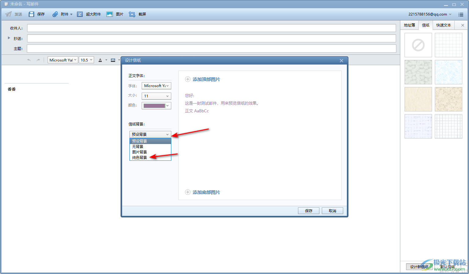Click 保存 button in the dialog
This screenshot has height=274, width=469.
(309, 211)
